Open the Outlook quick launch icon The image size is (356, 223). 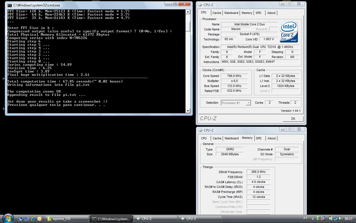(x=39, y=219)
